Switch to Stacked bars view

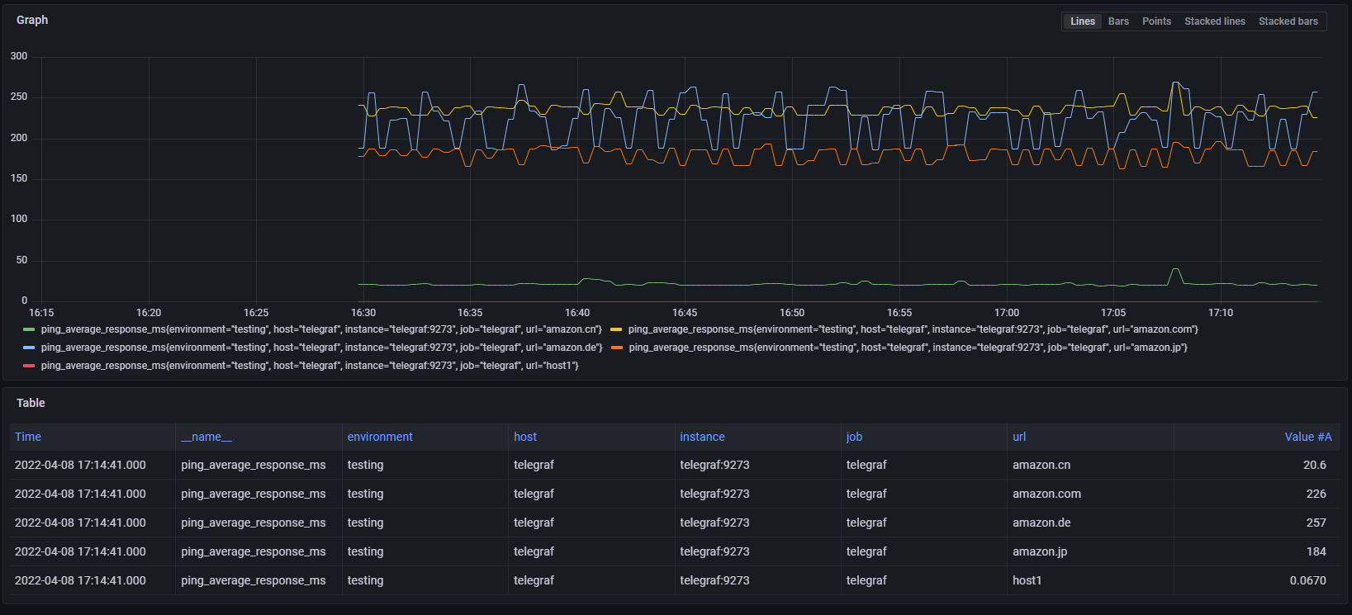tap(1288, 21)
